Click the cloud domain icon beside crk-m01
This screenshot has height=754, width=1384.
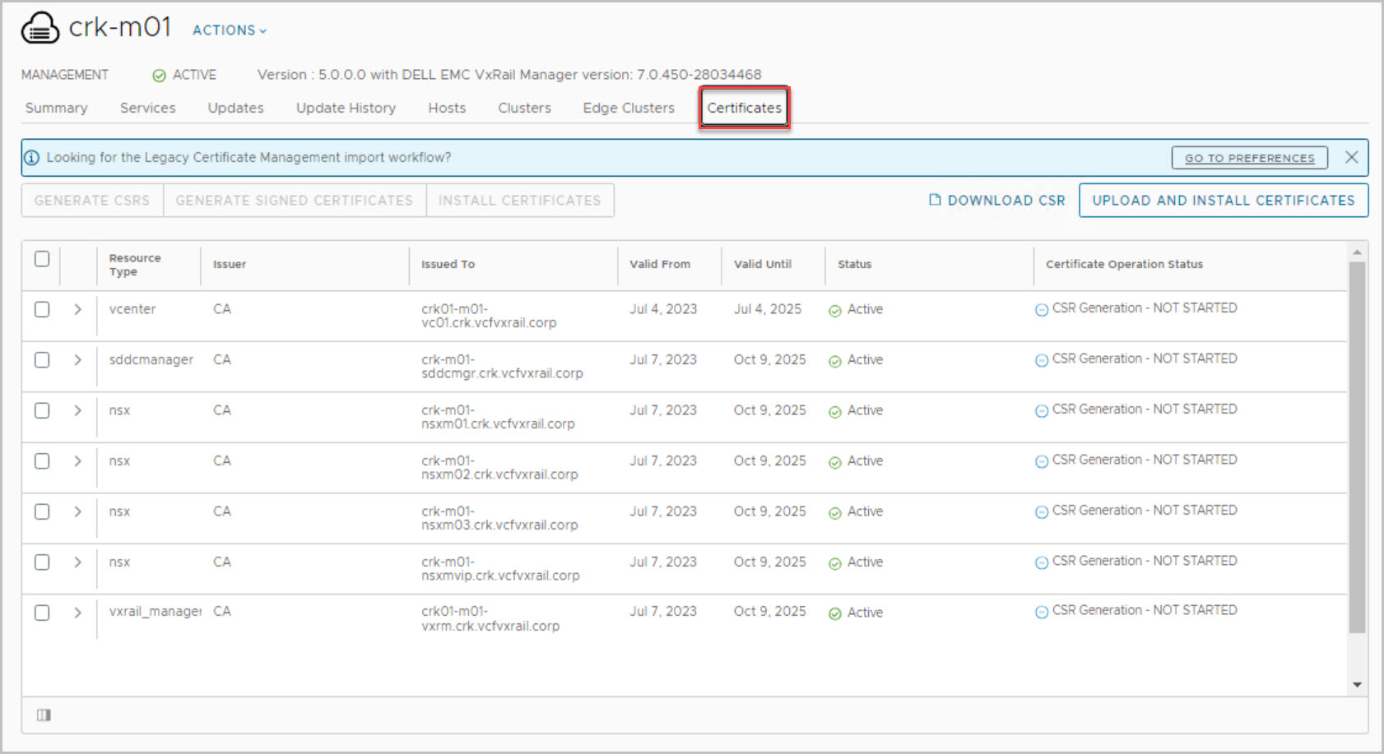(x=39, y=28)
